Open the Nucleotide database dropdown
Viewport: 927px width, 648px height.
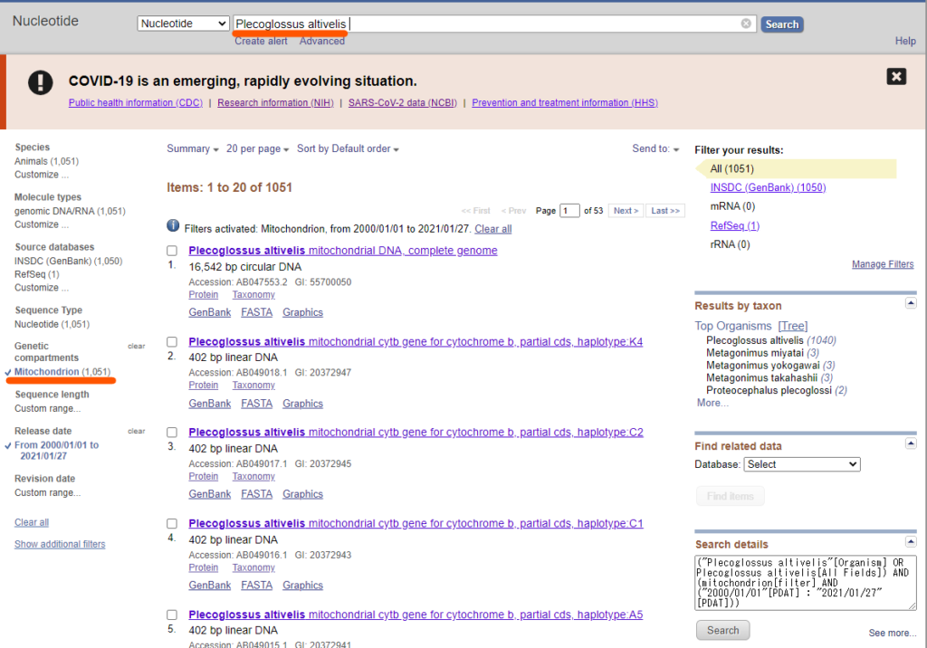(184, 24)
